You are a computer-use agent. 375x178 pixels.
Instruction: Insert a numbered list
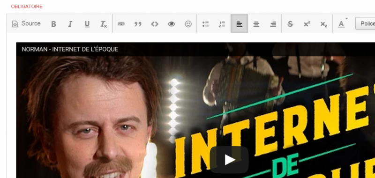[x=222, y=23]
